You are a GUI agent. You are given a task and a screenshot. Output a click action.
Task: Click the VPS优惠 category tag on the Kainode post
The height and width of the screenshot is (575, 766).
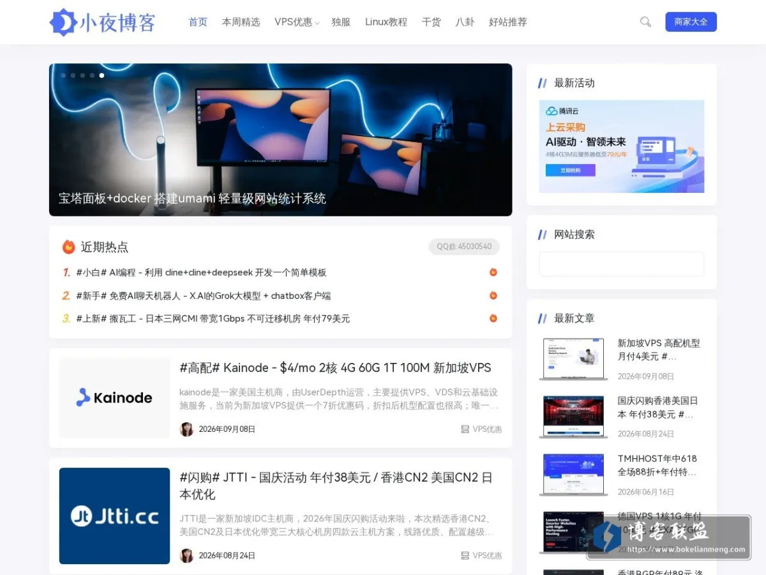coord(481,429)
